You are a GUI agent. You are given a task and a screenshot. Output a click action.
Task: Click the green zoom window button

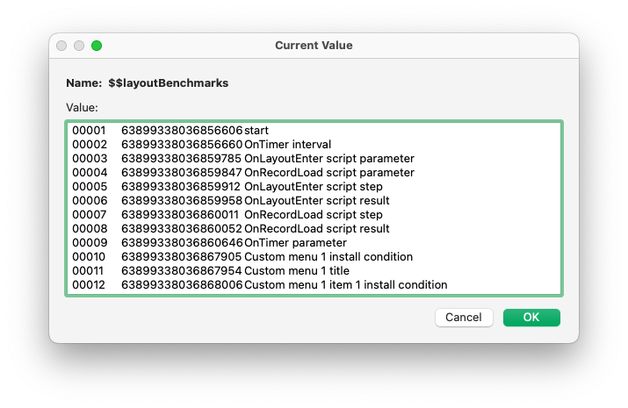[x=97, y=46]
